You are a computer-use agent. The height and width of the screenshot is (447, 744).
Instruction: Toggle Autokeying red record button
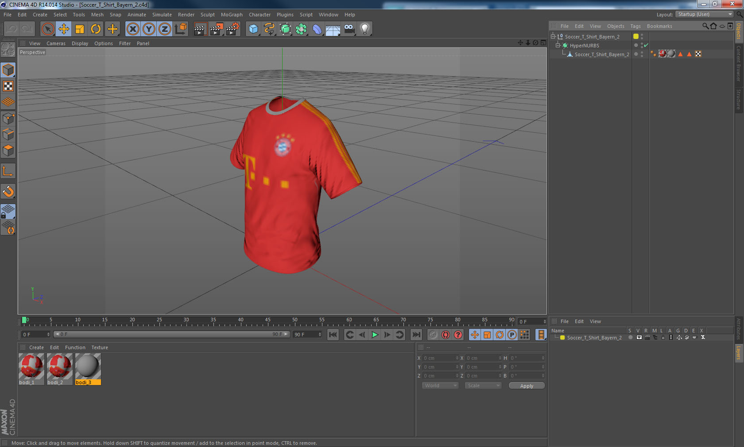[x=446, y=335]
